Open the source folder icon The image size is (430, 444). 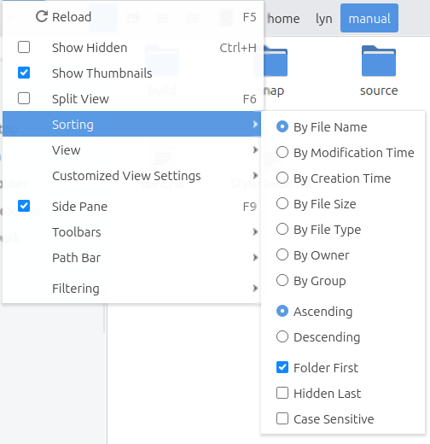pyautogui.click(x=379, y=61)
